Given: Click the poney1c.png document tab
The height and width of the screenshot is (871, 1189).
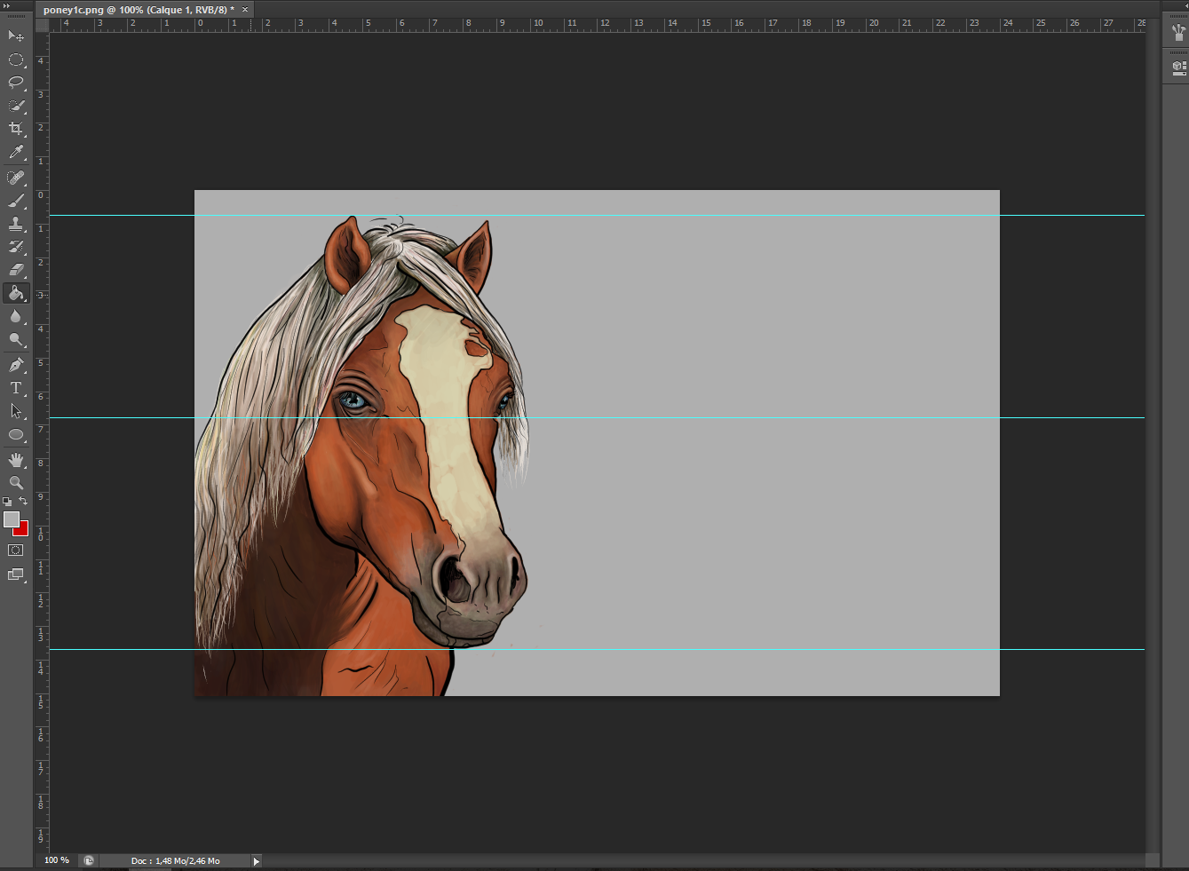Looking at the screenshot, I should pyautogui.click(x=139, y=10).
